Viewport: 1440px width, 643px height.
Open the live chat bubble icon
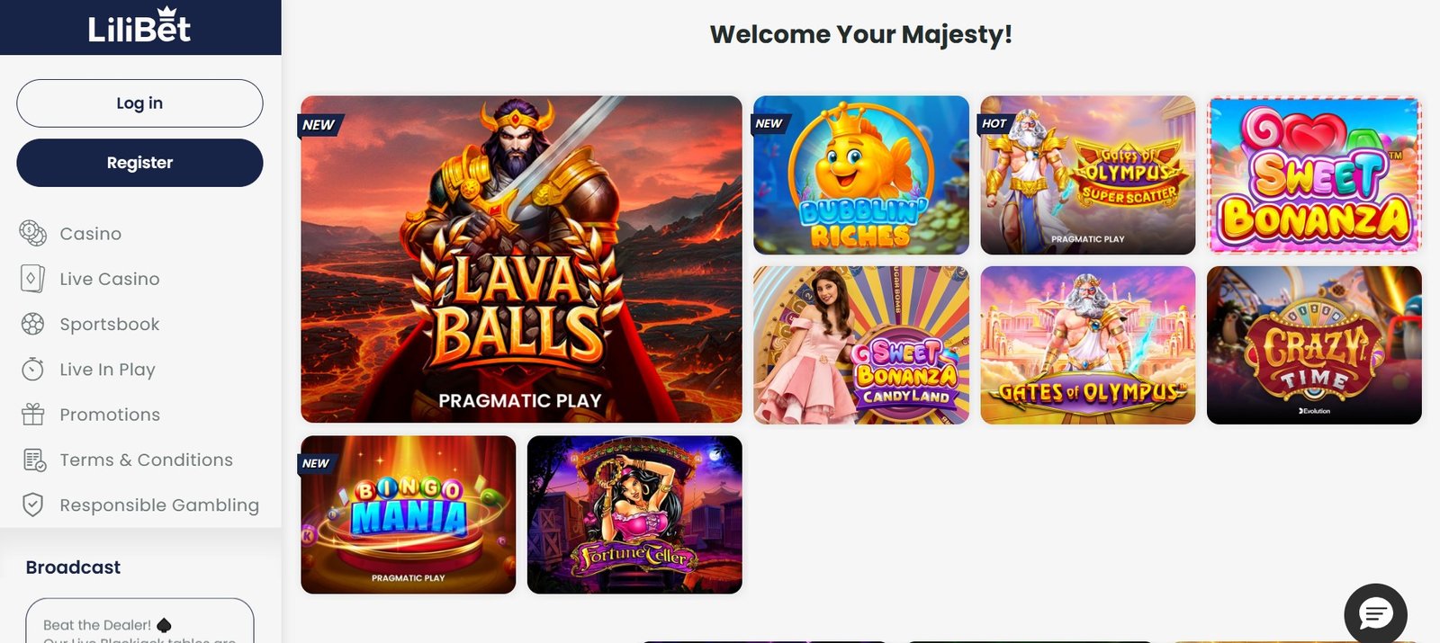(x=1375, y=614)
